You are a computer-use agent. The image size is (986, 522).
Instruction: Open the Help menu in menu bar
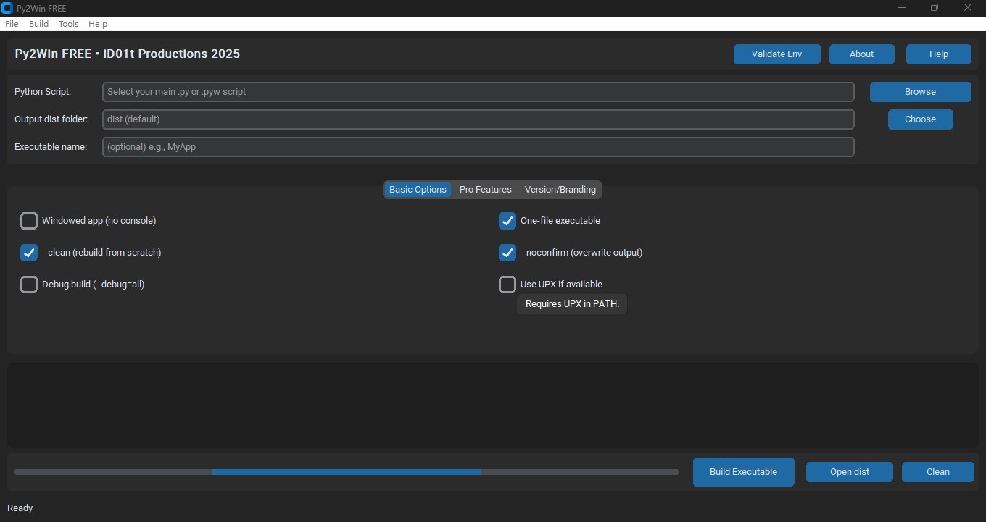point(98,24)
